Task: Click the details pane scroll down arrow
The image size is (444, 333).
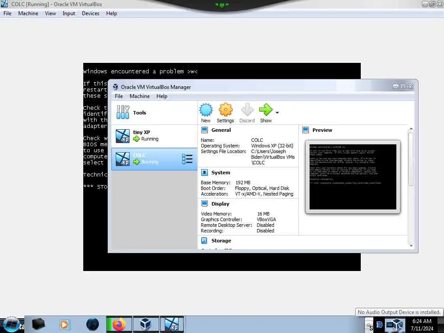Action: [x=411, y=246]
